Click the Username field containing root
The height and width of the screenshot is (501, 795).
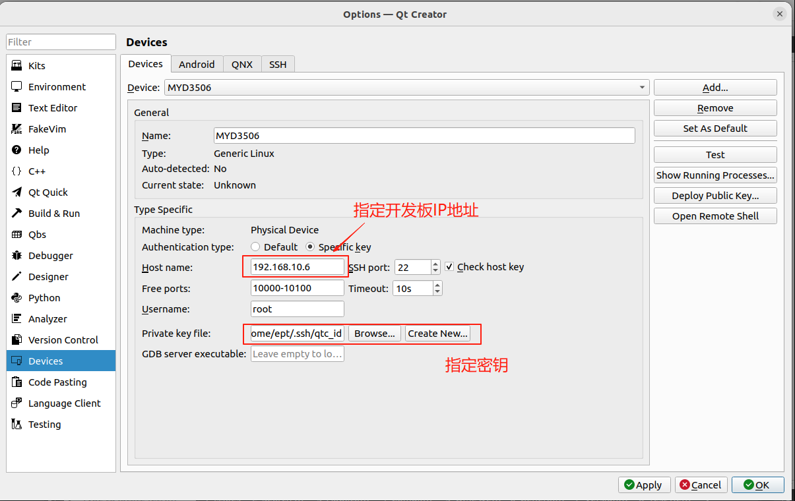point(298,309)
